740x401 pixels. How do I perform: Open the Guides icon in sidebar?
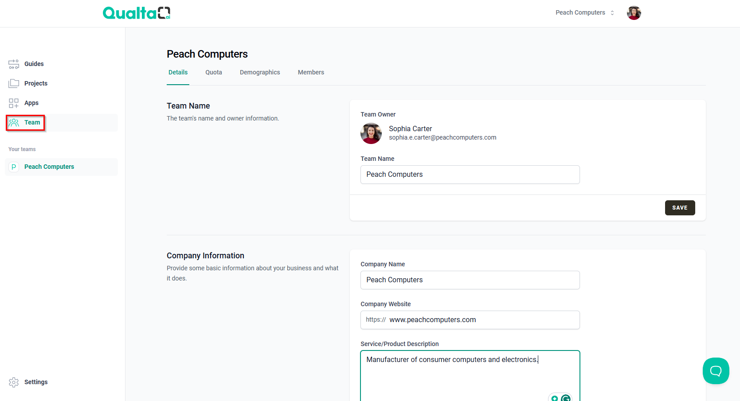(x=14, y=64)
